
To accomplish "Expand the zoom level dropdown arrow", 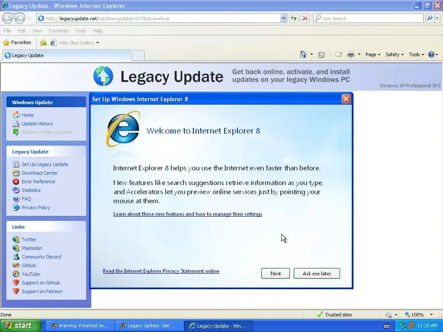I will click(x=431, y=315).
